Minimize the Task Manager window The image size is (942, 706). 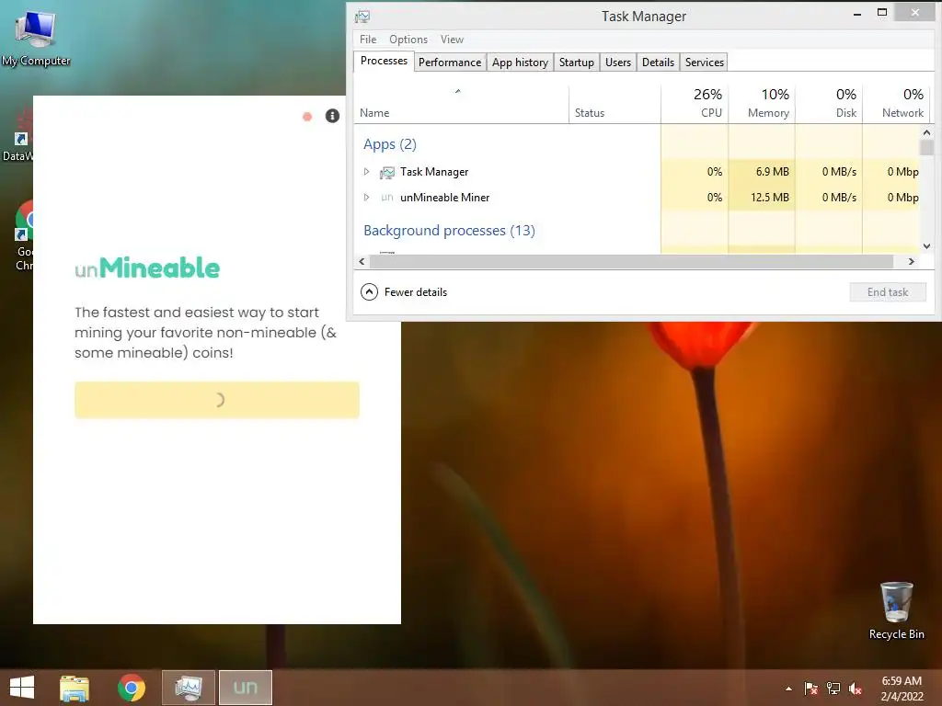(857, 13)
